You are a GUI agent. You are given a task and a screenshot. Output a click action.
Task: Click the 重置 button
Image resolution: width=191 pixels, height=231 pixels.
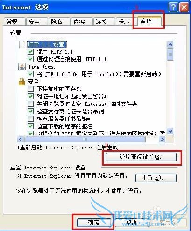point(156,178)
